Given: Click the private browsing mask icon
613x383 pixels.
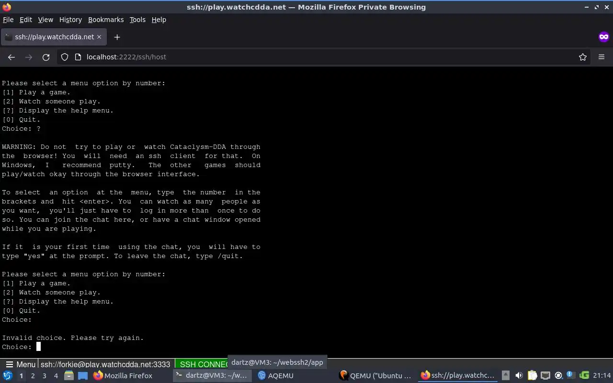Looking at the screenshot, I should pos(603,37).
